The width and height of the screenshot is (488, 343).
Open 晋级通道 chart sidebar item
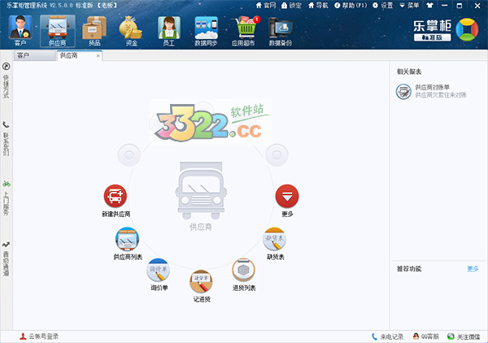click(6, 258)
